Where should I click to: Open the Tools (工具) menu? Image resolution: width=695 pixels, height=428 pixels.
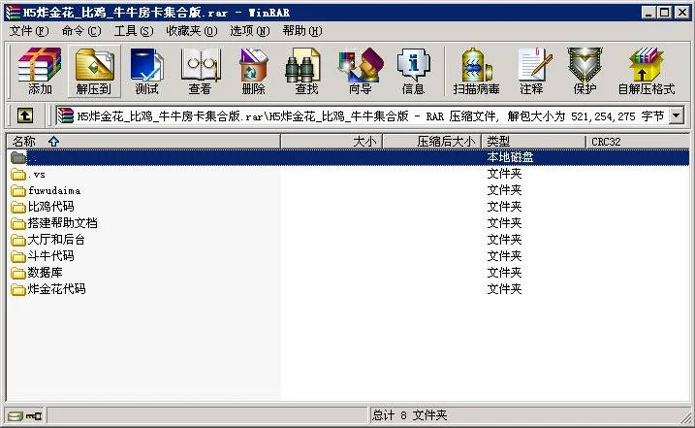(x=133, y=31)
